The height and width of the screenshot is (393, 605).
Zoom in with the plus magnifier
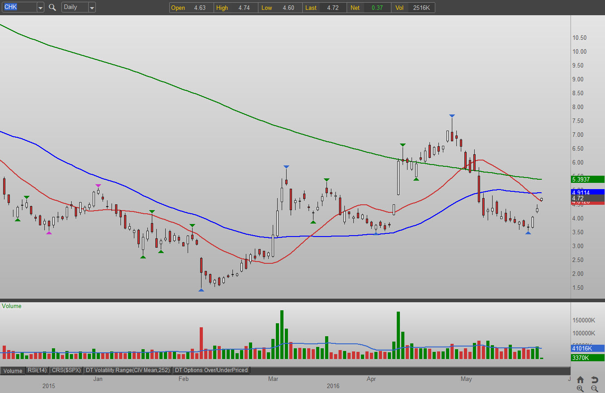click(x=580, y=389)
